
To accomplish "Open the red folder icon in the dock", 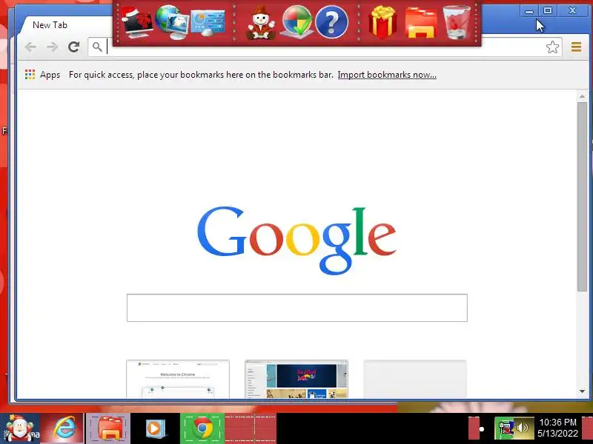I will click(421, 24).
